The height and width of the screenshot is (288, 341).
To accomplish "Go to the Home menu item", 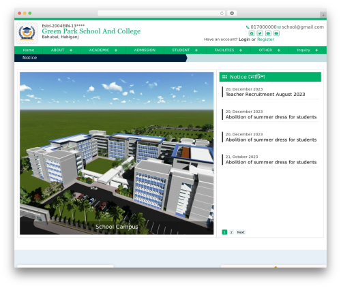I will coord(29,50).
